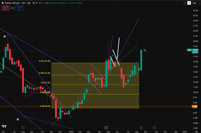
Task: Click the +3.54 (+23.98%) change value
Action: point(76,3)
